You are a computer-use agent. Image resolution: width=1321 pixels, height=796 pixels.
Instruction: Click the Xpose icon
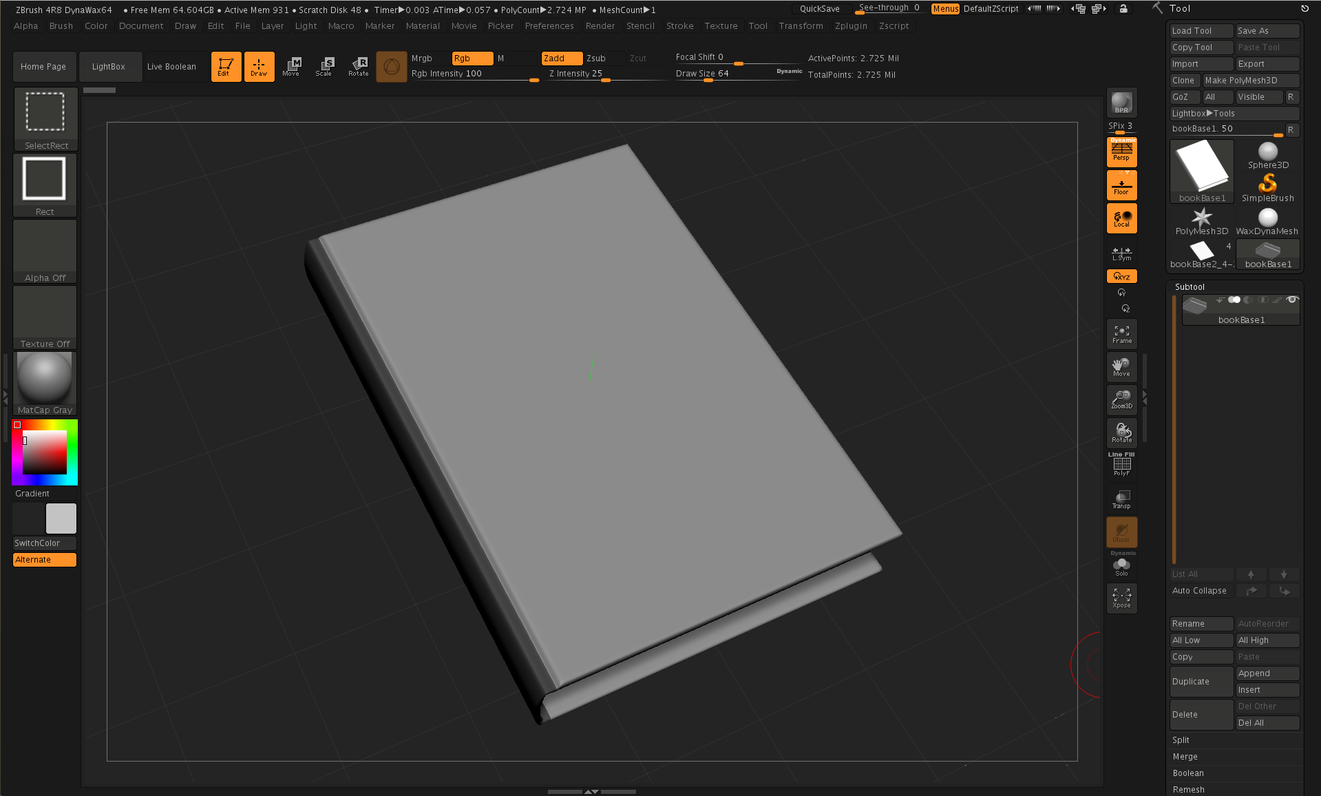tap(1121, 597)
